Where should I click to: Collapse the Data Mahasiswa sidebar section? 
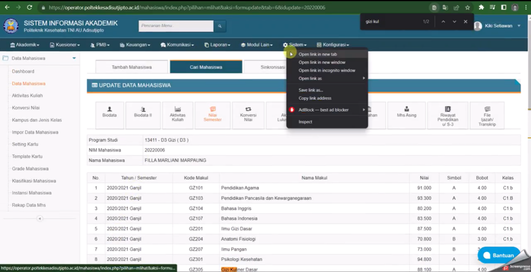[x=74, y=59]
